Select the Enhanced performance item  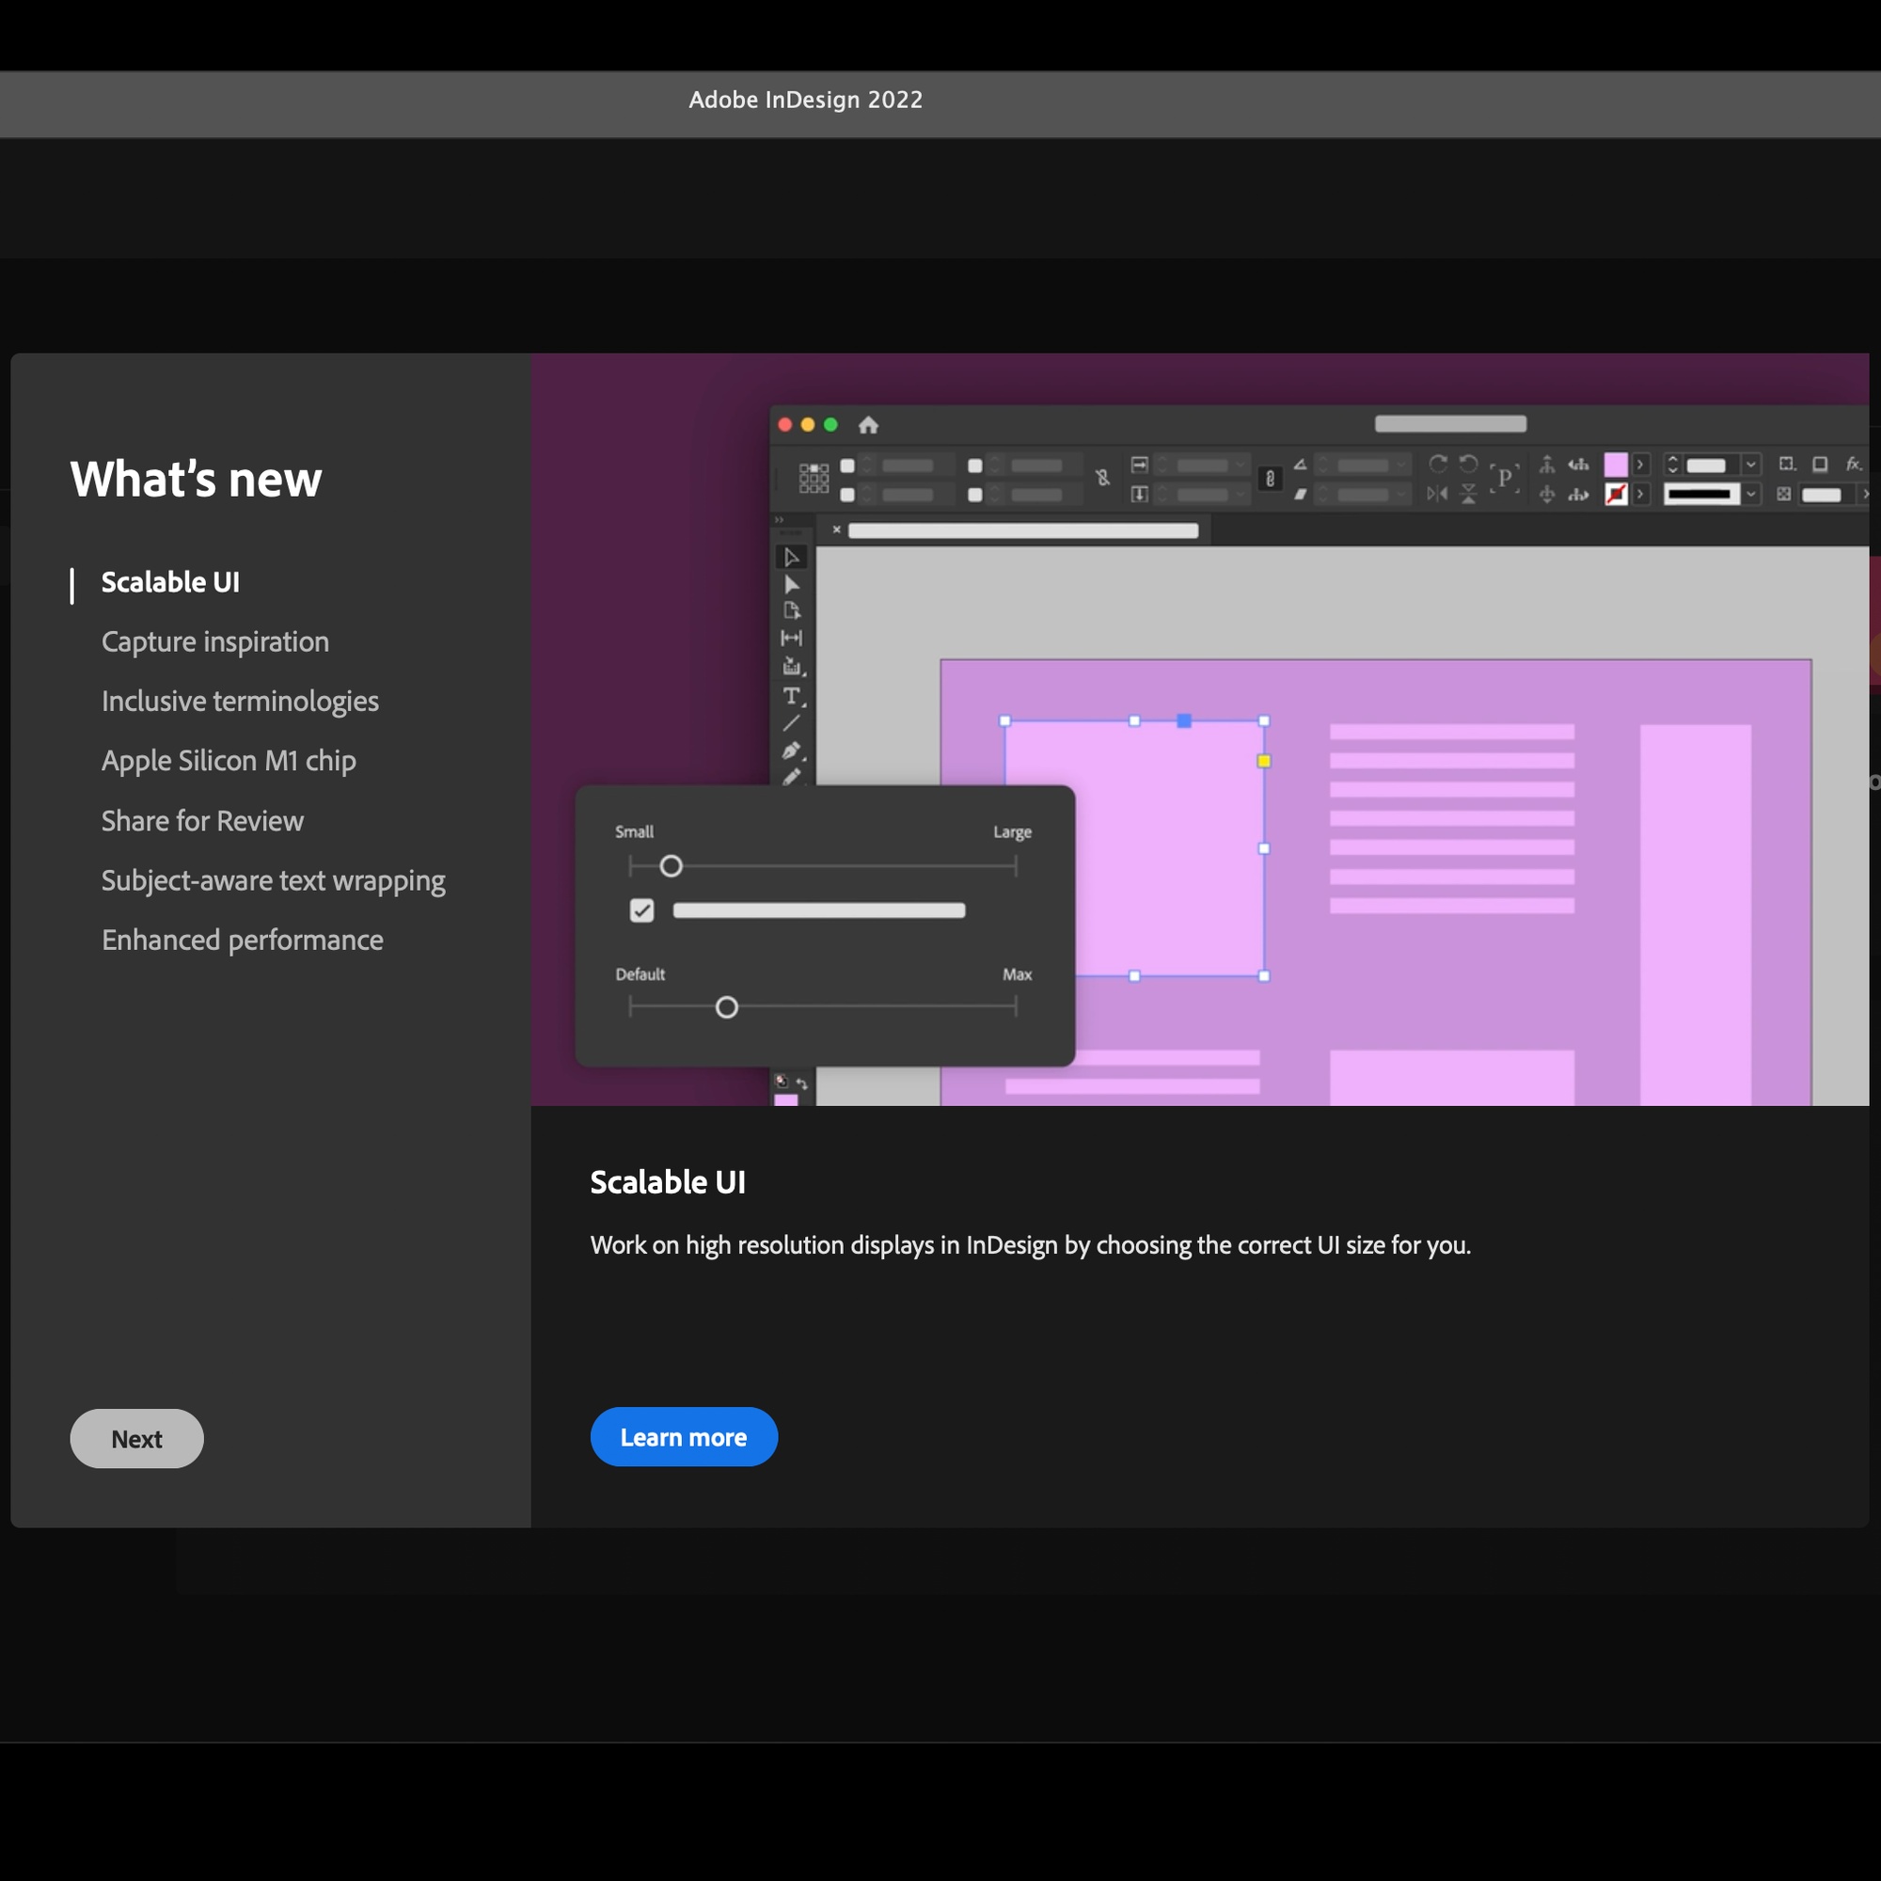click(x=243, y=940)
